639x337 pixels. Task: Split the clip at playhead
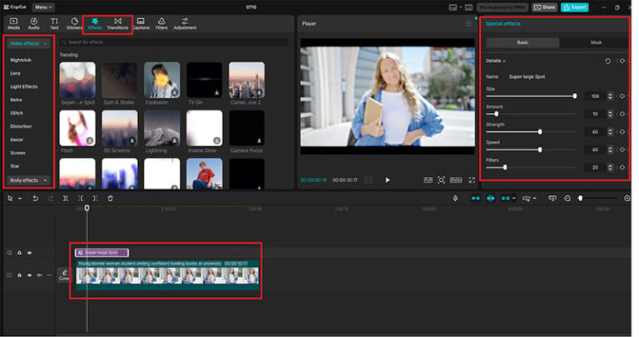[x=66, y=198]
